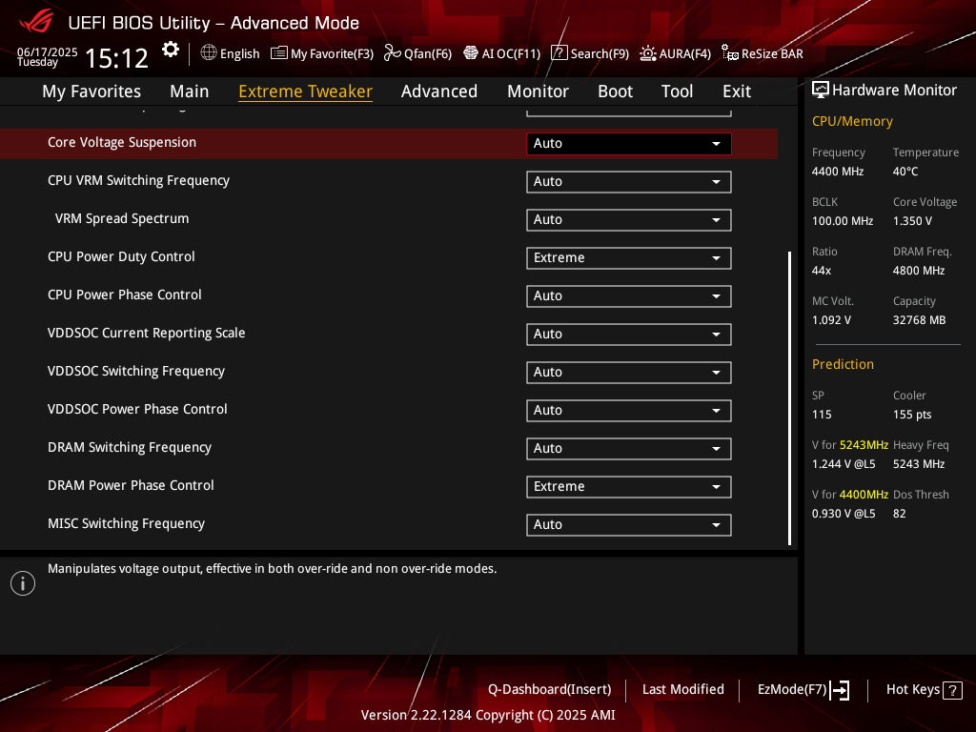Select the Core Voltage Suspension row label
Image resolution: width=976 pixels, height=732 pixels.
122,143
